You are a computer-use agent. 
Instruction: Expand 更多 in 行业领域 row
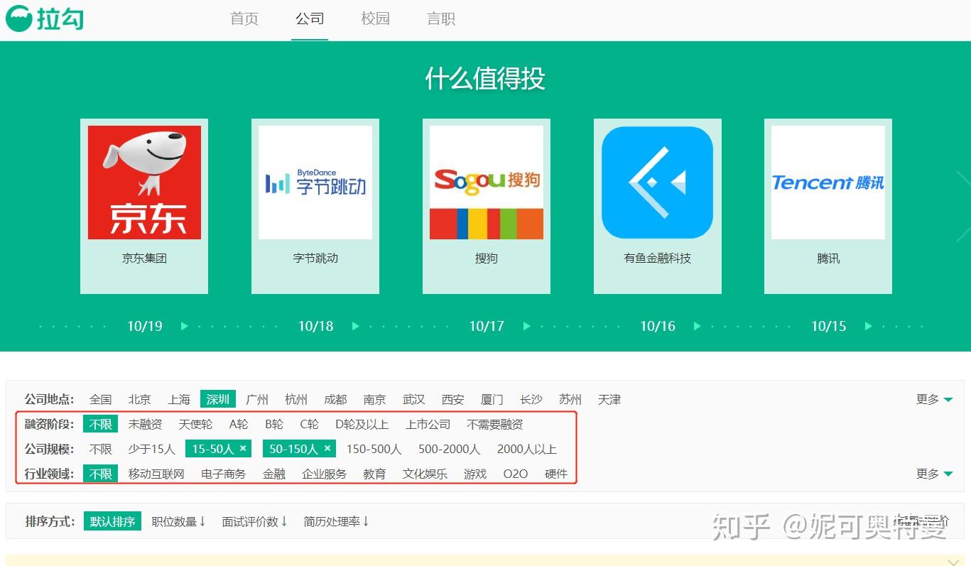[x=934, y=474]
